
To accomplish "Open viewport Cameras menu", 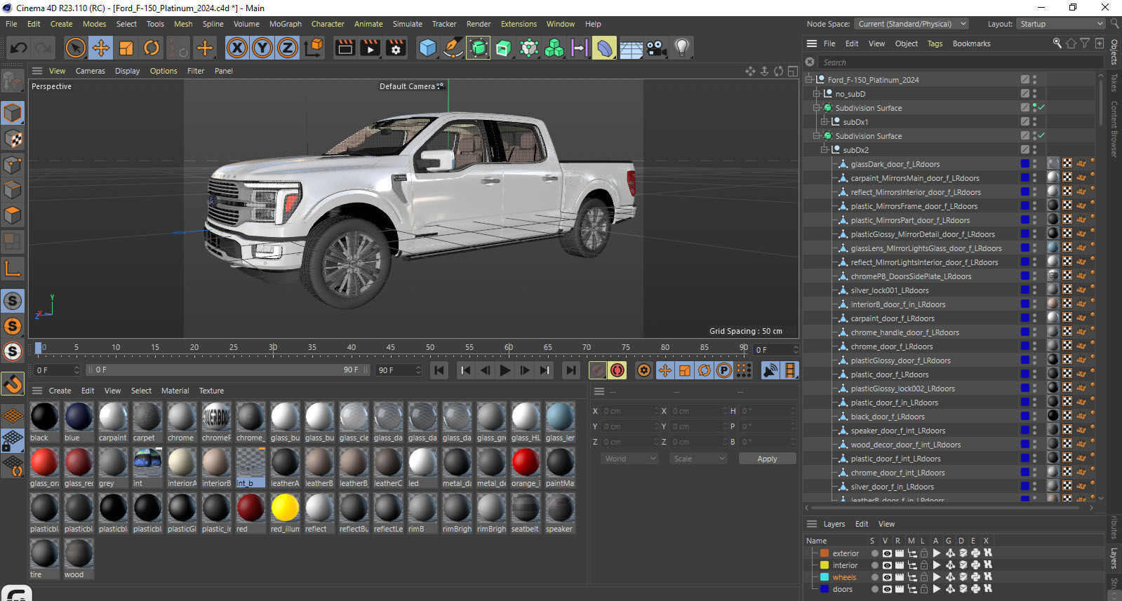I will [x=91, y=71].
